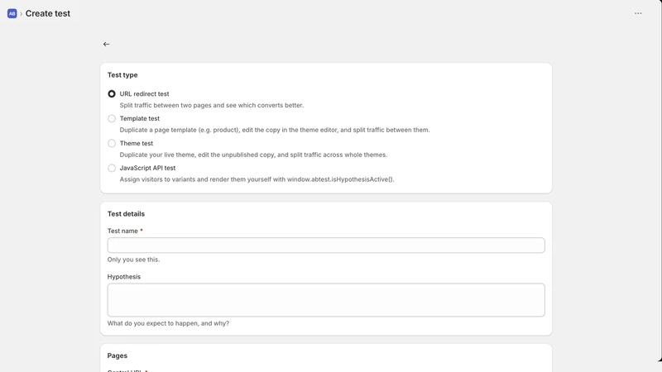Image resolution: width=662 pixels, height=372 pixels.
Task: Click 'Assign visitors to variants' description text
Action: (257, 179)
